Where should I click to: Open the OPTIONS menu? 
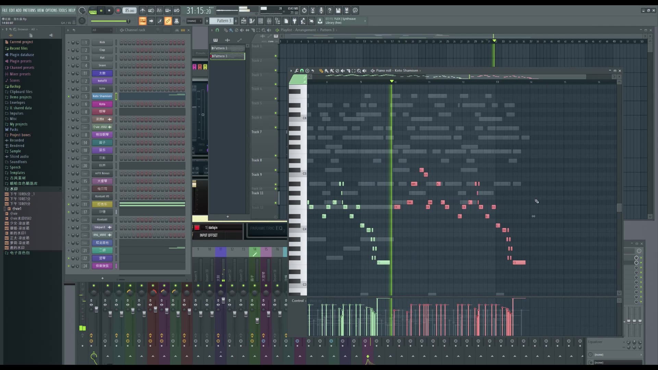click(x=51, y=10)
